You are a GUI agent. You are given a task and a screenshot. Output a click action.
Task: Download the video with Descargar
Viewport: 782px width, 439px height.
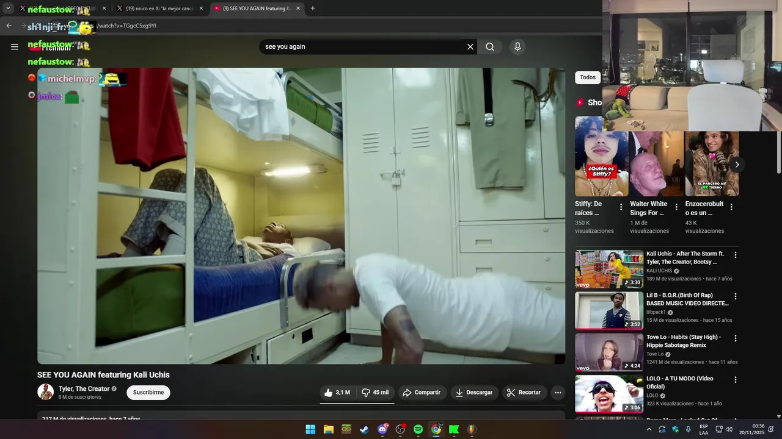coord(473,393)
